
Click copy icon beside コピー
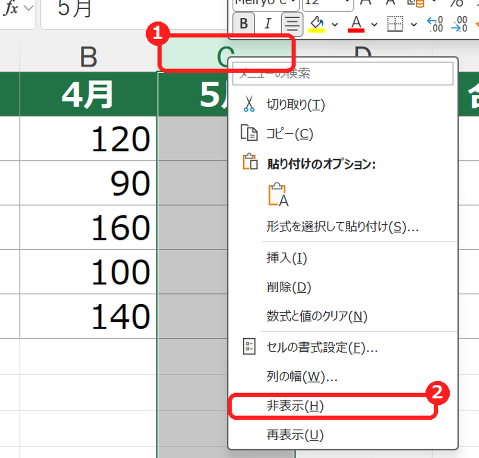(x=249, y=133)
